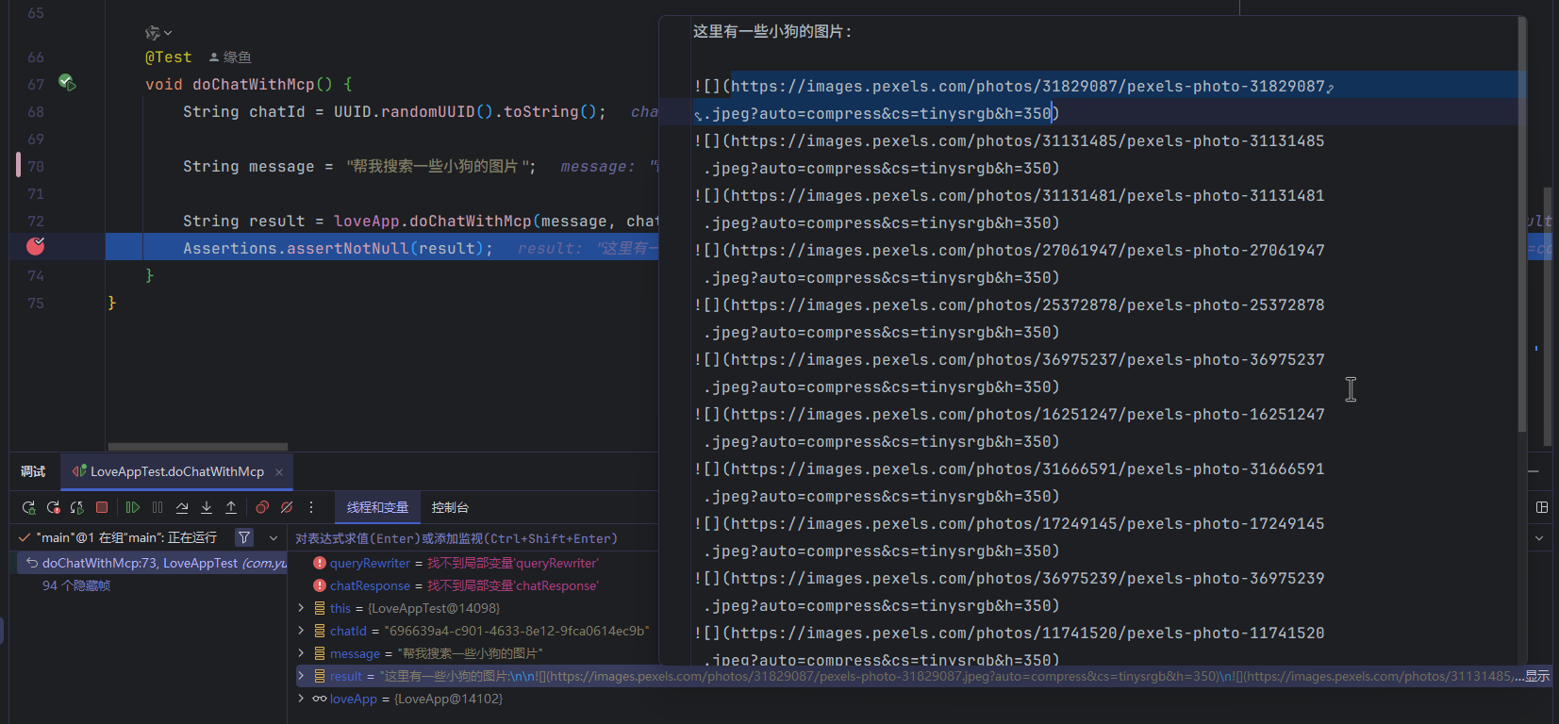Stop the debug session with red square
The width and height of the screenshot is (1559, 724).
[102, 507]
